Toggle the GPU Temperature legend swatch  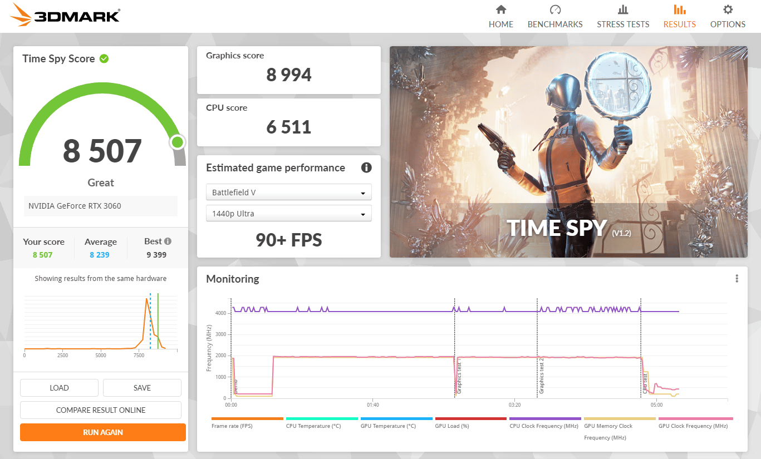(396, 418)
